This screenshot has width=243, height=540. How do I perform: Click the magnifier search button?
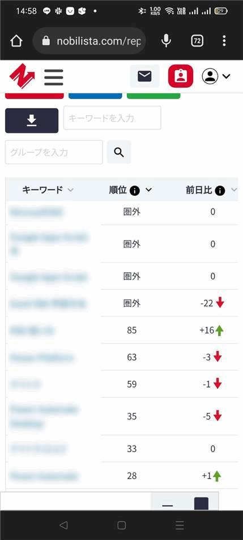pos(119,152)
